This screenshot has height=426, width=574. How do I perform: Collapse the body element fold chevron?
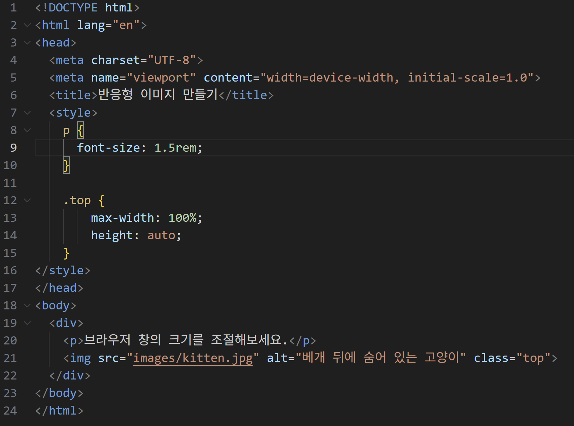(x=27, y=305)
